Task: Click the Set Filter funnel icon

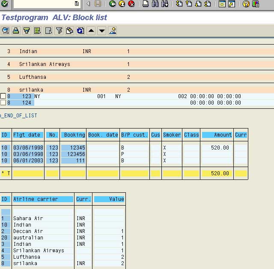Action: click(x=59, y=31)
